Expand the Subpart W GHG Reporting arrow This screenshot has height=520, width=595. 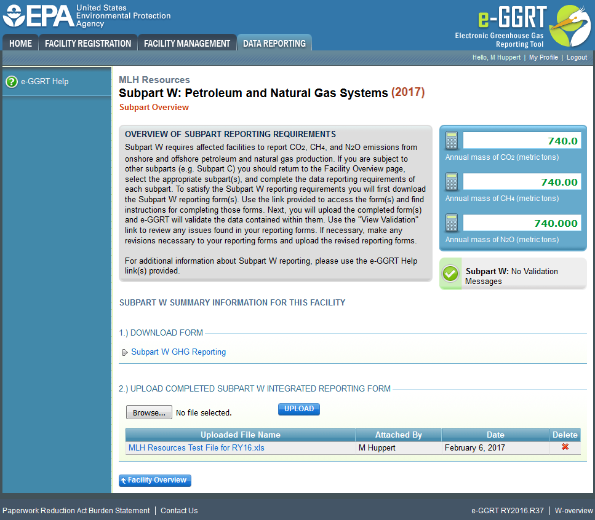[x=125, y=352]
